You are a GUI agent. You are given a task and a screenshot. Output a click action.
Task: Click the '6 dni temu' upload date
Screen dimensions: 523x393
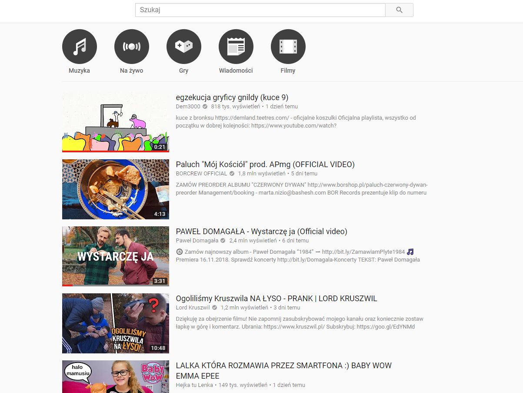pos(296,241)
